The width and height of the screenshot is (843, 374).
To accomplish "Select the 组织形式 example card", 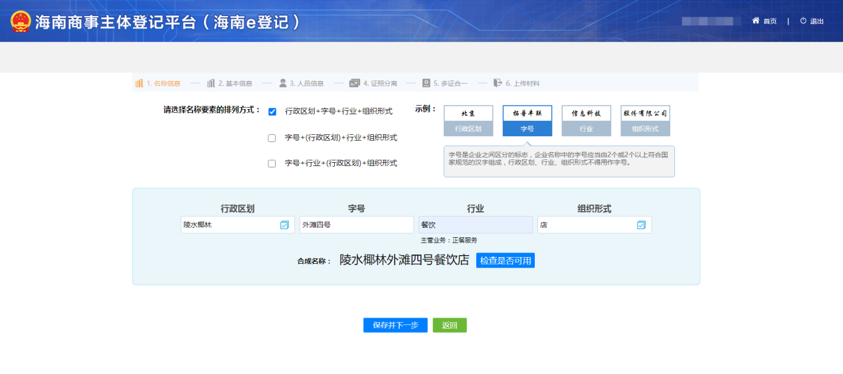I will click(x=645, y=121).
